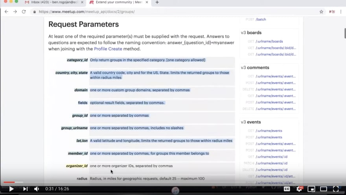Switch to the Inbox (423) Gmail tab
Viewport: 346px width, 195px height.
54,2
